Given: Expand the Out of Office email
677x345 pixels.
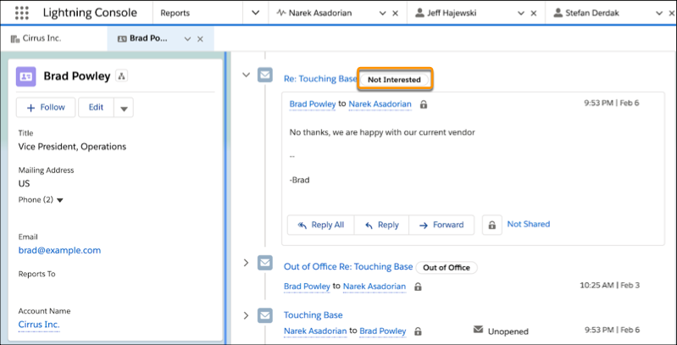Looking at the screenshot, I should click(x=247, y=263).
